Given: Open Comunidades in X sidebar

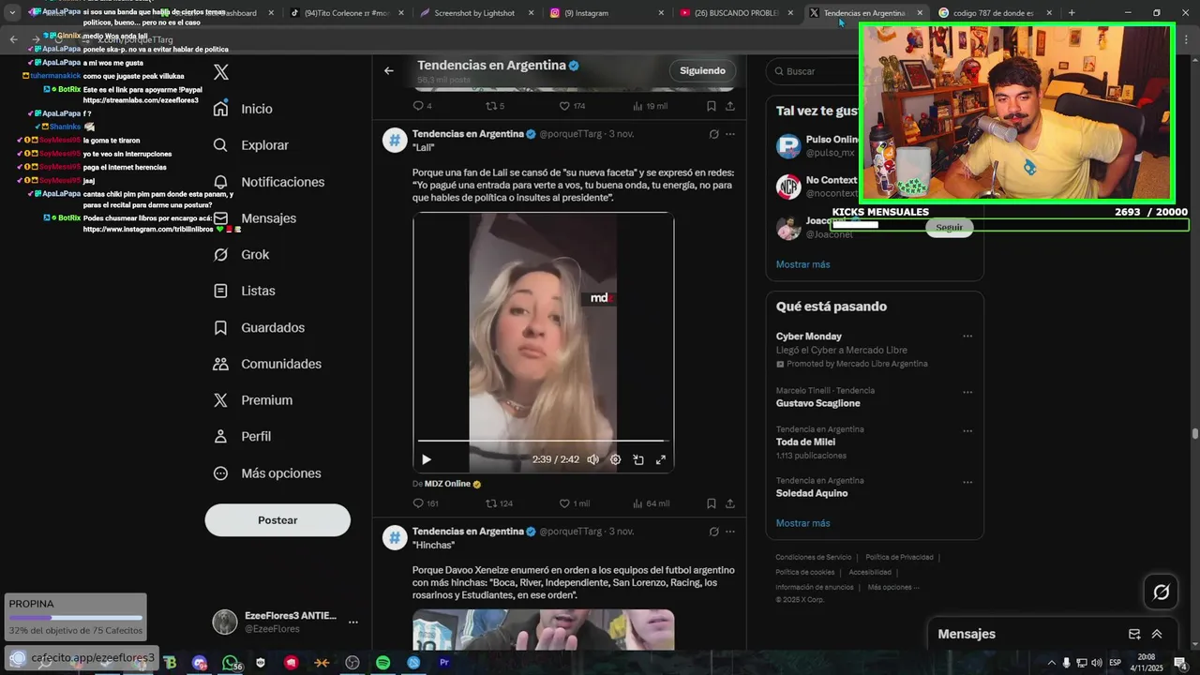Looking at the screenshot, I should (x=267, y=364).
